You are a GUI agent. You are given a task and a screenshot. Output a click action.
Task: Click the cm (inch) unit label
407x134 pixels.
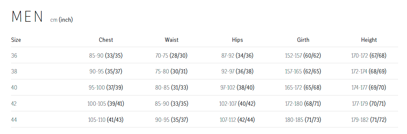click(x=62, y=20)
